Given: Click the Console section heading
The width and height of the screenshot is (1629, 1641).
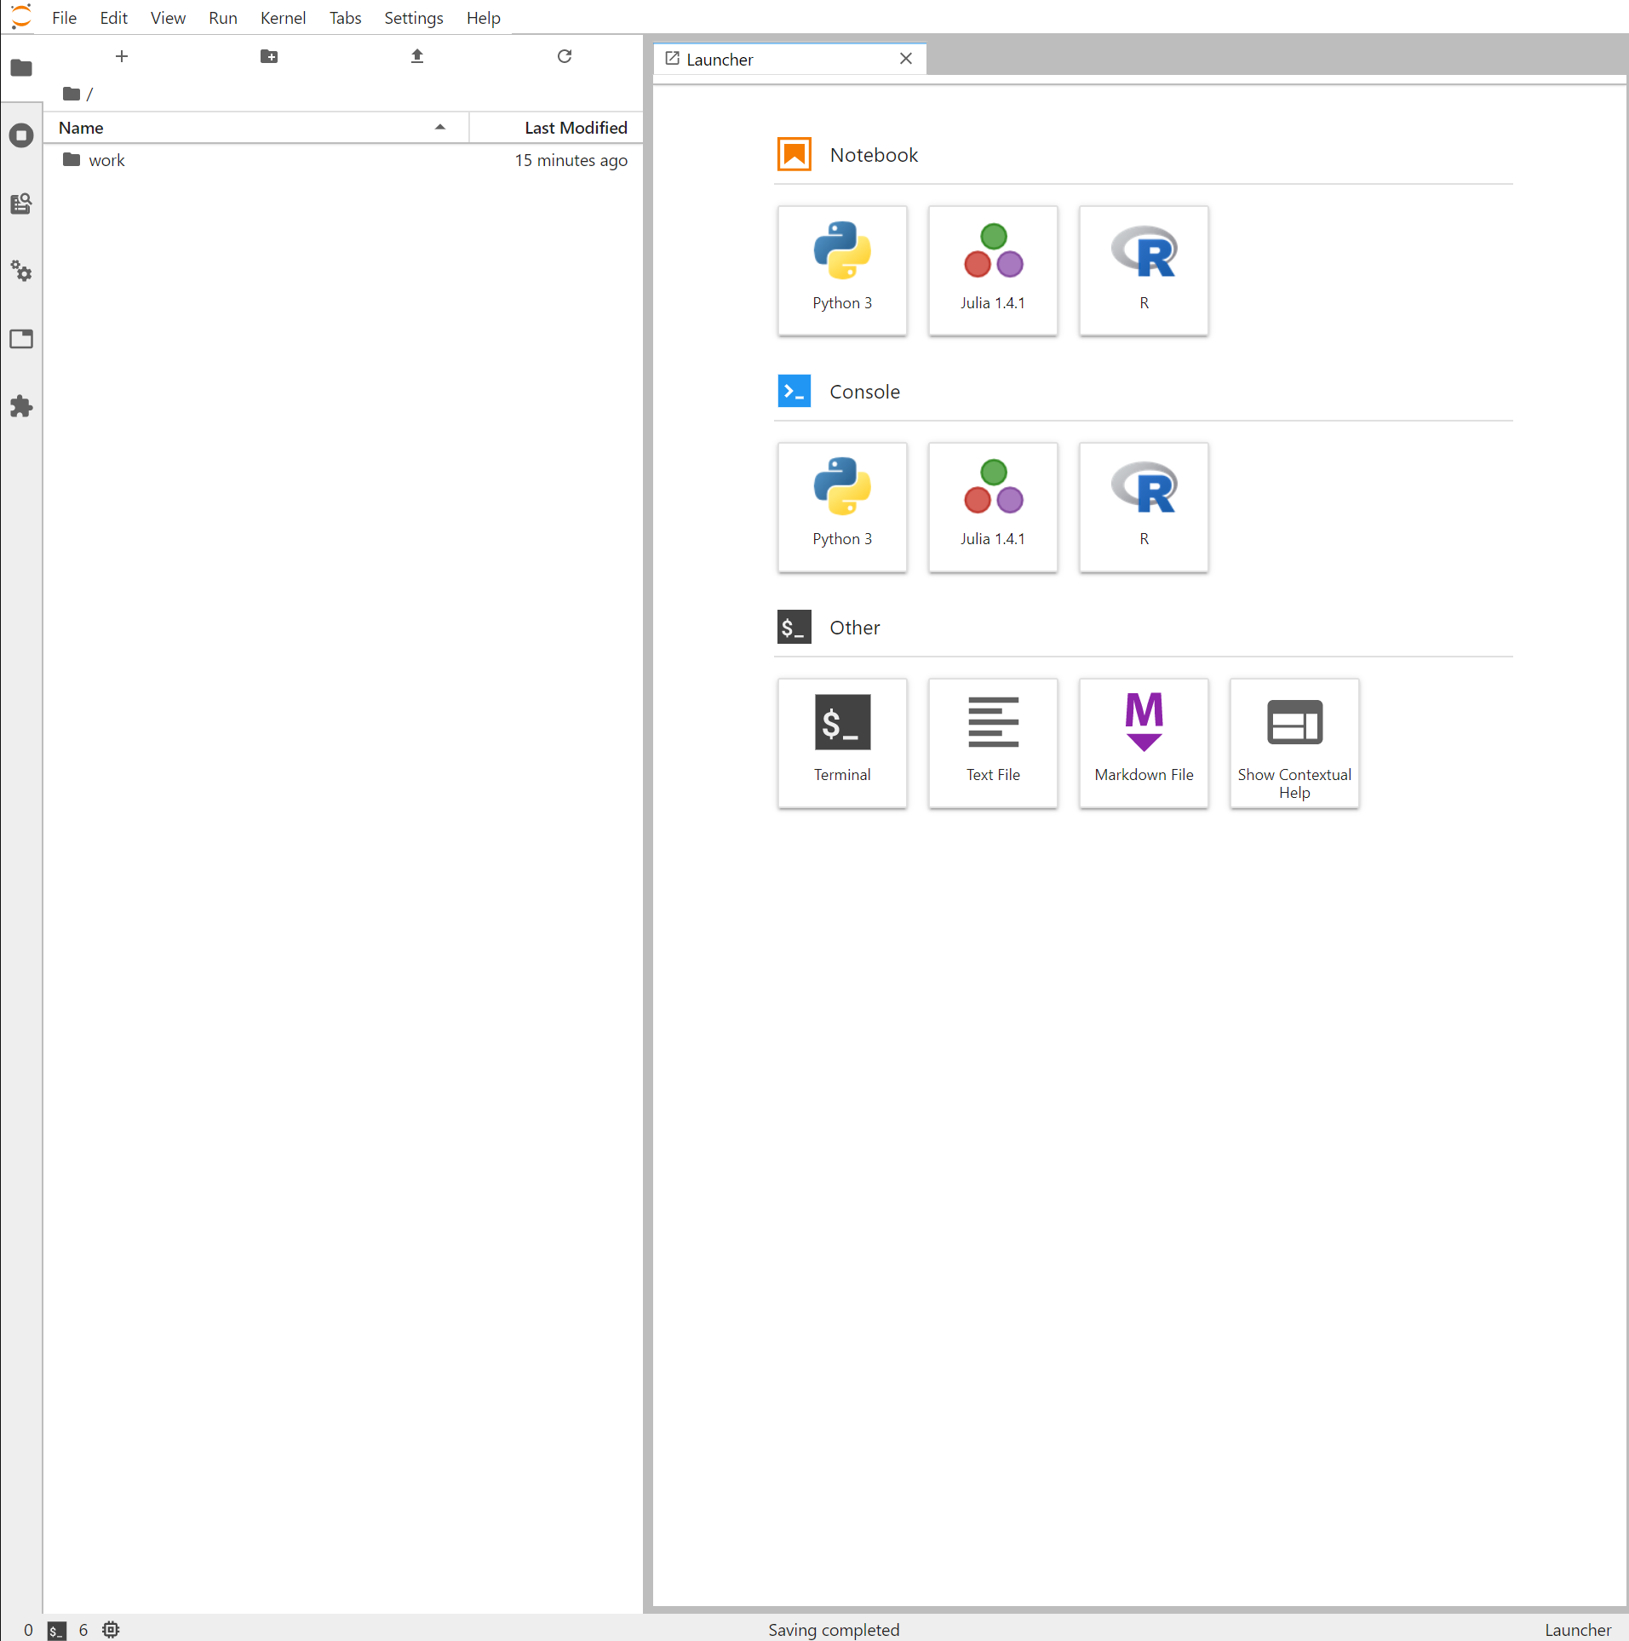Looking at the screenshot, I should click(864, 392).
